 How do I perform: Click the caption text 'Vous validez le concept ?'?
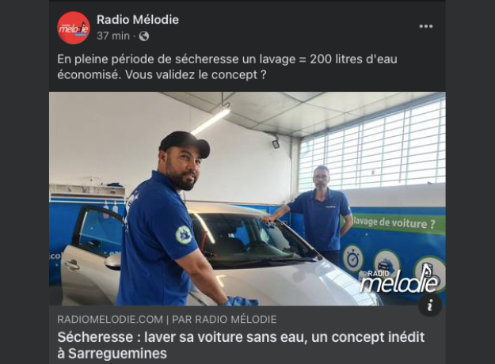click(196, 75)
